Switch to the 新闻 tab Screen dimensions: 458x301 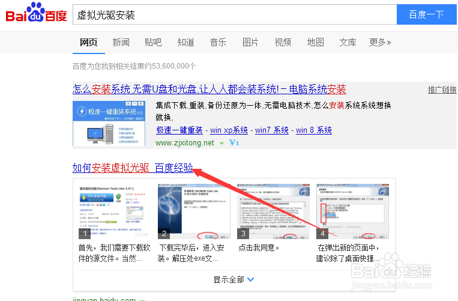(121, 43)
